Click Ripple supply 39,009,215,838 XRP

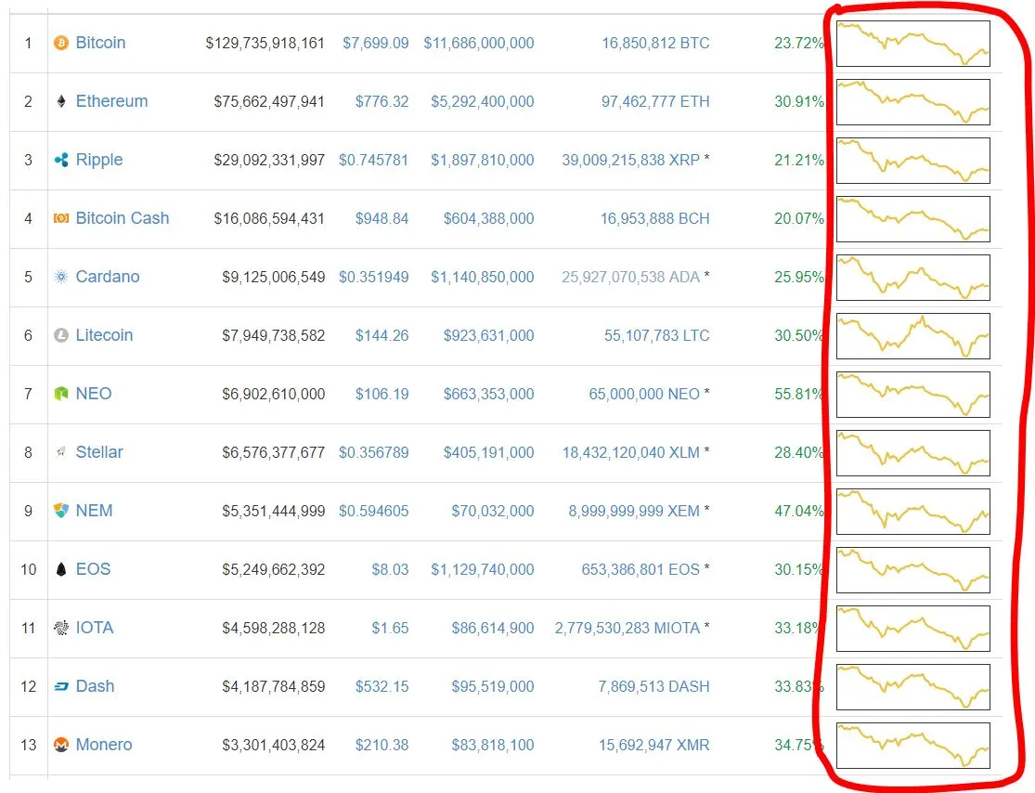point(630,161)
